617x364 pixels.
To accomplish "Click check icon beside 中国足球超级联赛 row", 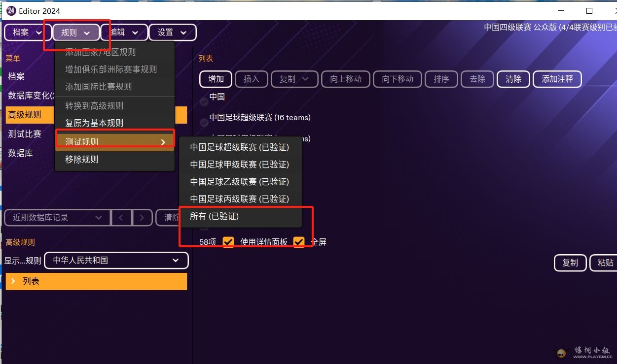I will (x=204, y=122).
